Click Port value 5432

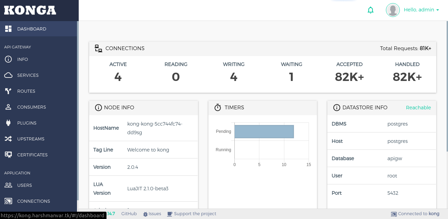coord(393,193)
